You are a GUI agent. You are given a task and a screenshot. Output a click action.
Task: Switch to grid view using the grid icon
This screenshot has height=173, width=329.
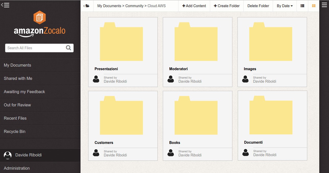coord(313,6)
